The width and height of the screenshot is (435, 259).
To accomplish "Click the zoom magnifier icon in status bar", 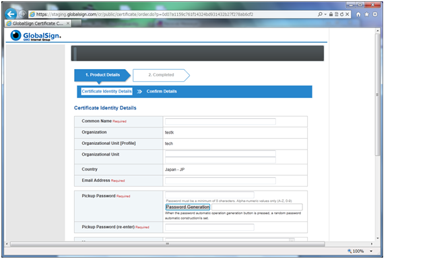I will pos(349,251).
